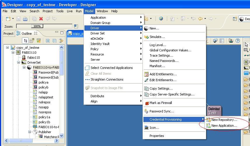Open the dropdown arrow beside New icon
The height and width of the screenshot is (146, 250).
tap(13, 19)
